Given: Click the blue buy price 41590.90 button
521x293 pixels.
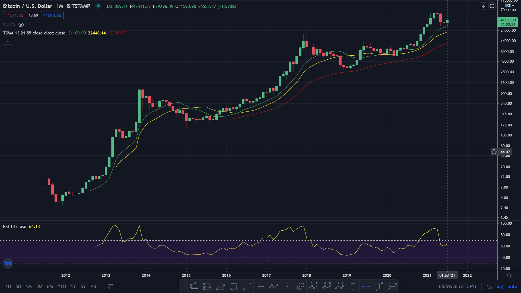Looking at the screenshot, I should [x=52, y=15].
